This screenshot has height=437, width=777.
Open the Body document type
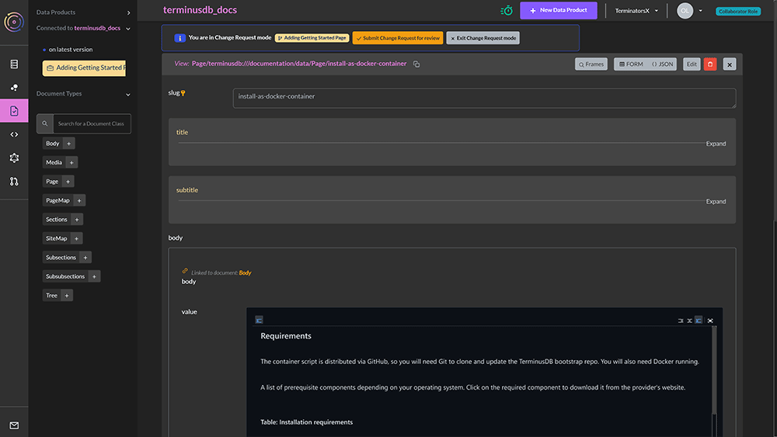(53, 144)
